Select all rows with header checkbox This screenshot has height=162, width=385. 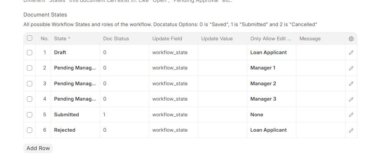(30, 38)
